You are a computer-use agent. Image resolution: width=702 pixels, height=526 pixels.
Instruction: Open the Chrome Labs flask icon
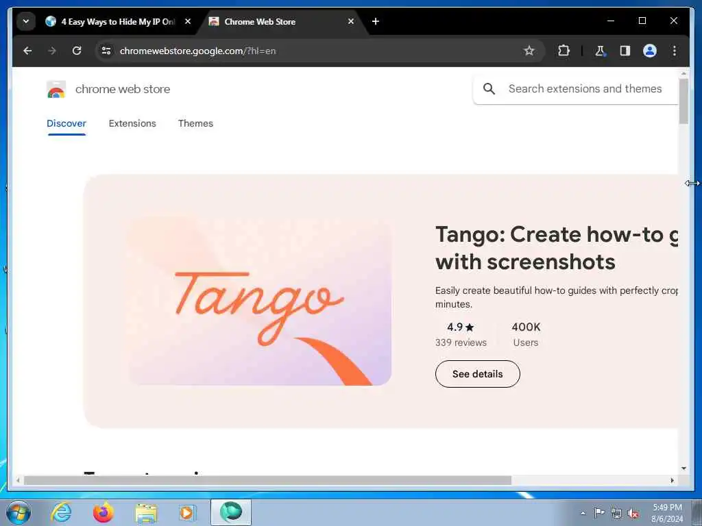(600, 51)
